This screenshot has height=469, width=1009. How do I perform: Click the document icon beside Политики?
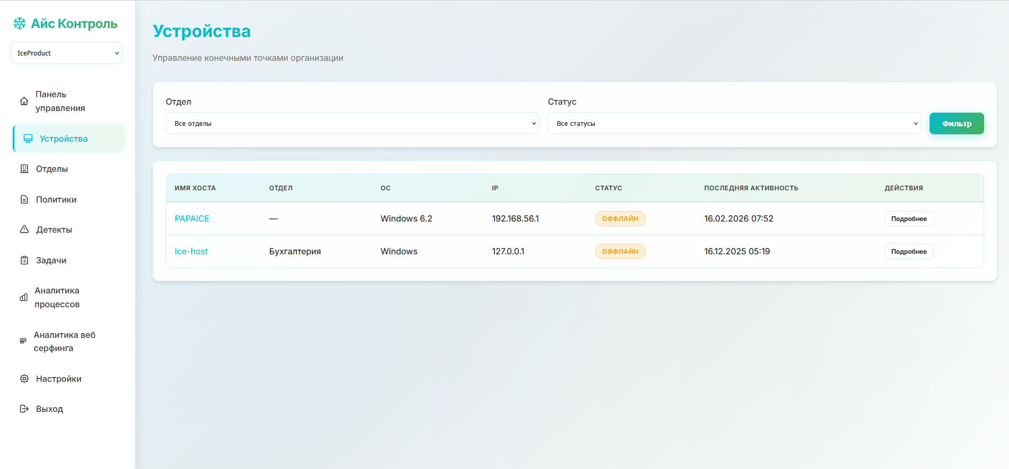click(24, 199)
